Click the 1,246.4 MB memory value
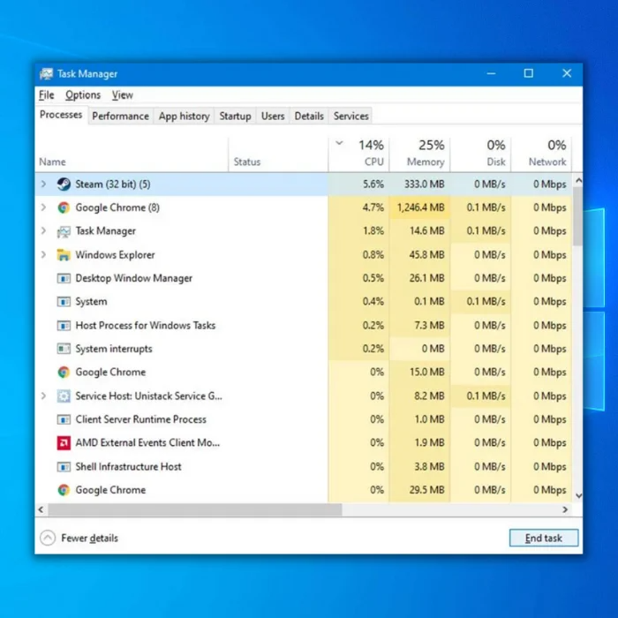Viewport: 618px width, 618px height. (x=420, y=207)
